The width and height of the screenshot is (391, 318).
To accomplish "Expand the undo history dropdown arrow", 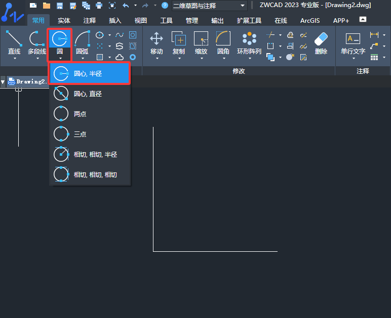I will coord(135,6).
